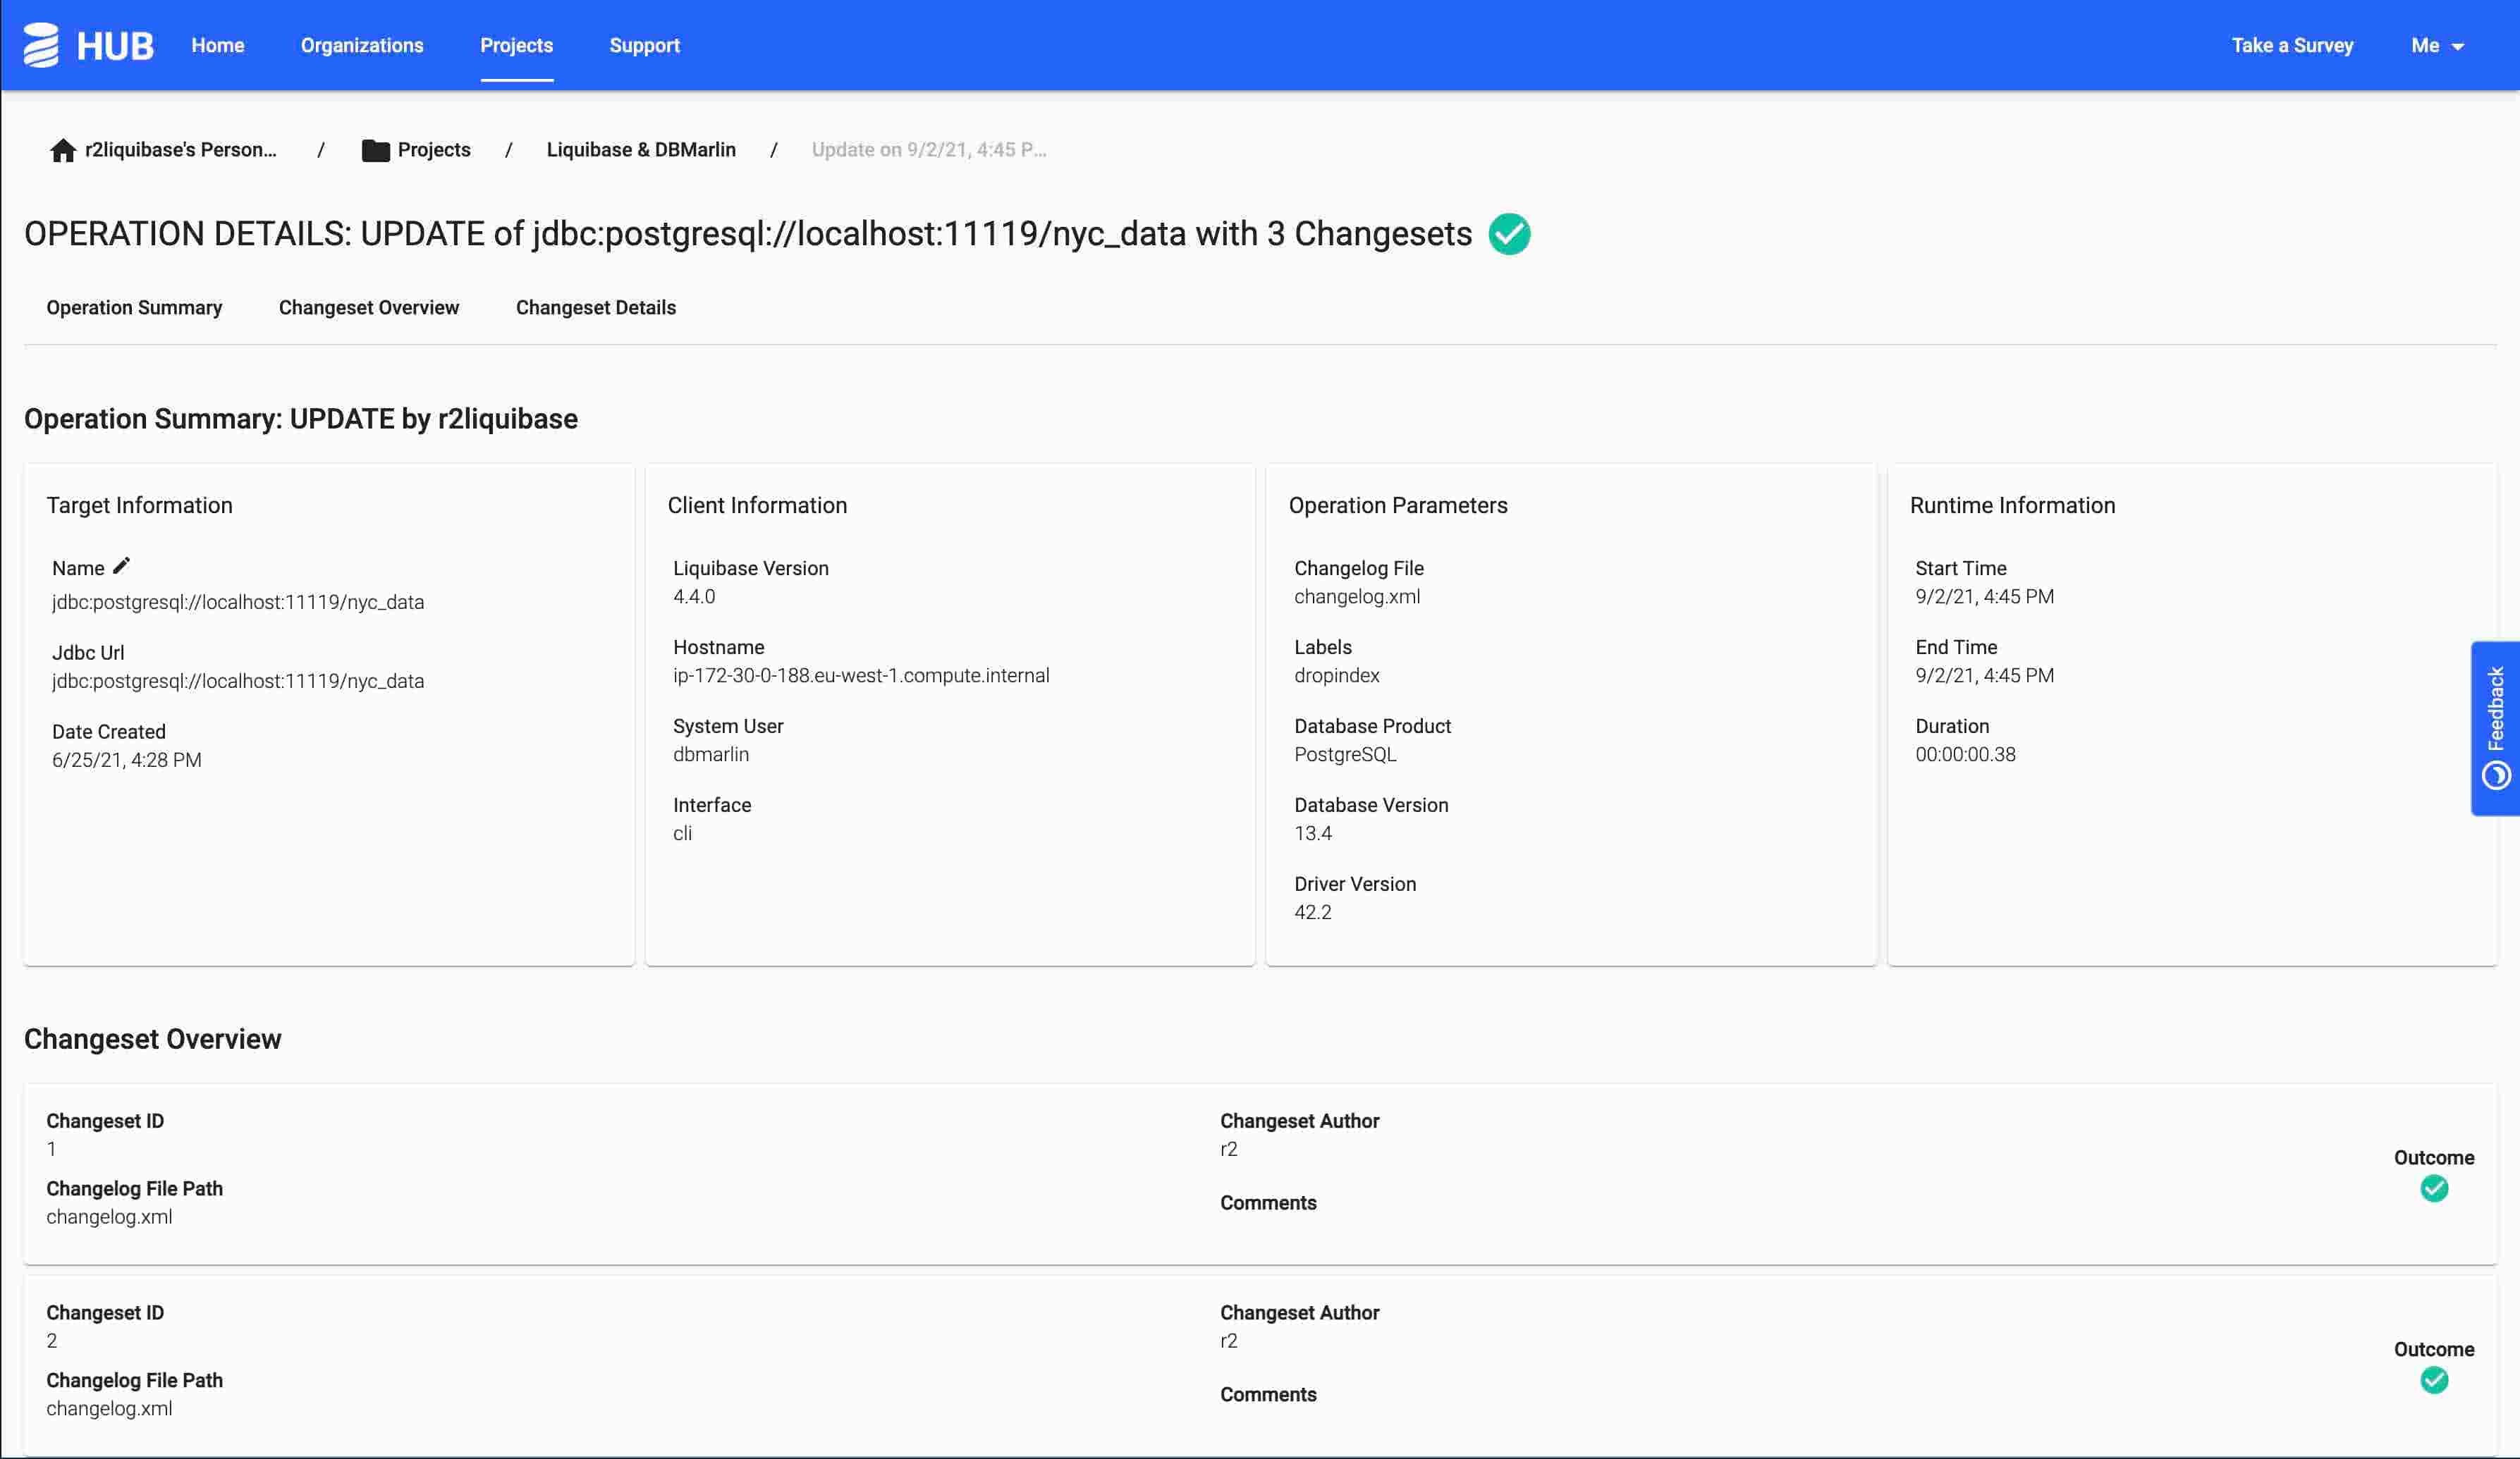Click the End Time value 9/2/21, 4:45 PM

click(1984, 675)
